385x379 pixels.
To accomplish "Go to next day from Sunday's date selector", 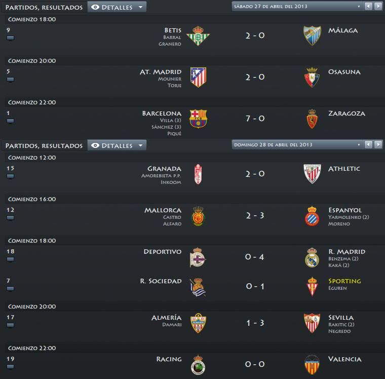I will (x=378, y=145).
